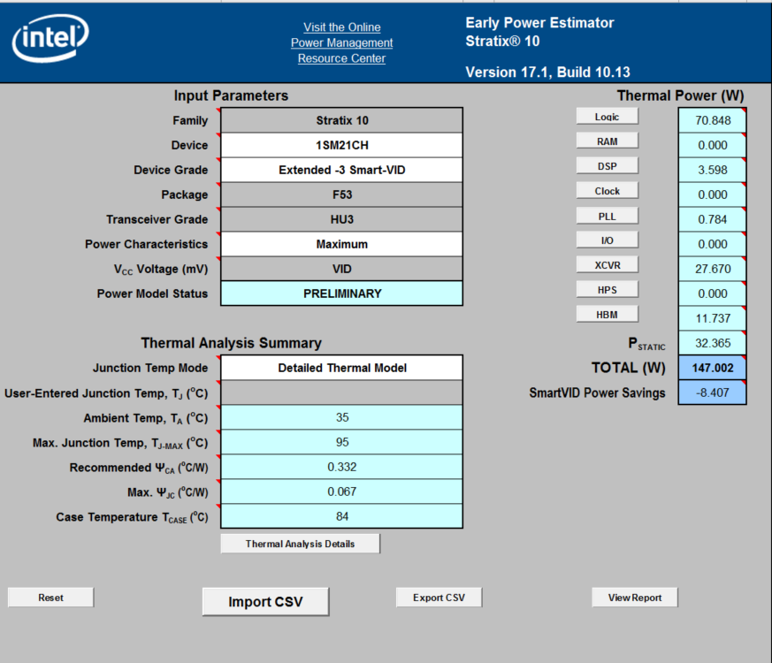Open the Logic power sheet button
Image resolution: width=772 pixels, height=663 pixels.
tap(607, 117)
